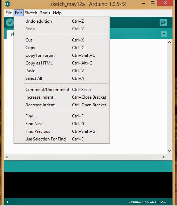Maximize the Arduino window
Image resolution: width=177 pixels, height=206 pixels.
click(152, 3)
